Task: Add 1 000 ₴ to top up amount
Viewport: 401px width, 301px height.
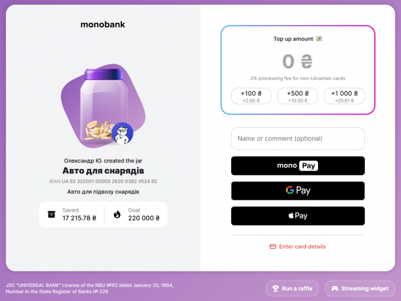Action: (x=344, y=96)
